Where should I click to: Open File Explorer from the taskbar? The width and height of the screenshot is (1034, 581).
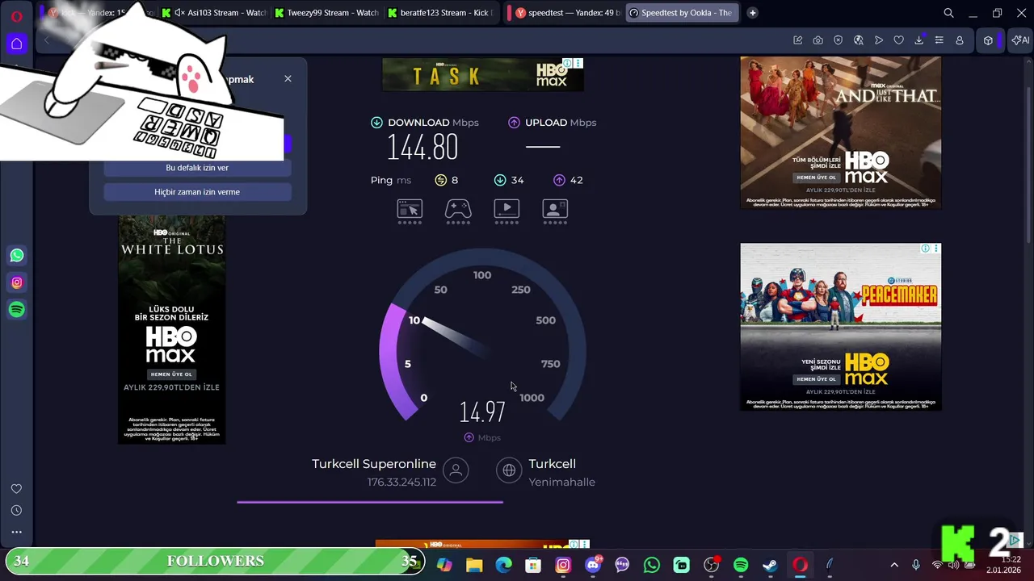tap(474, 566)
